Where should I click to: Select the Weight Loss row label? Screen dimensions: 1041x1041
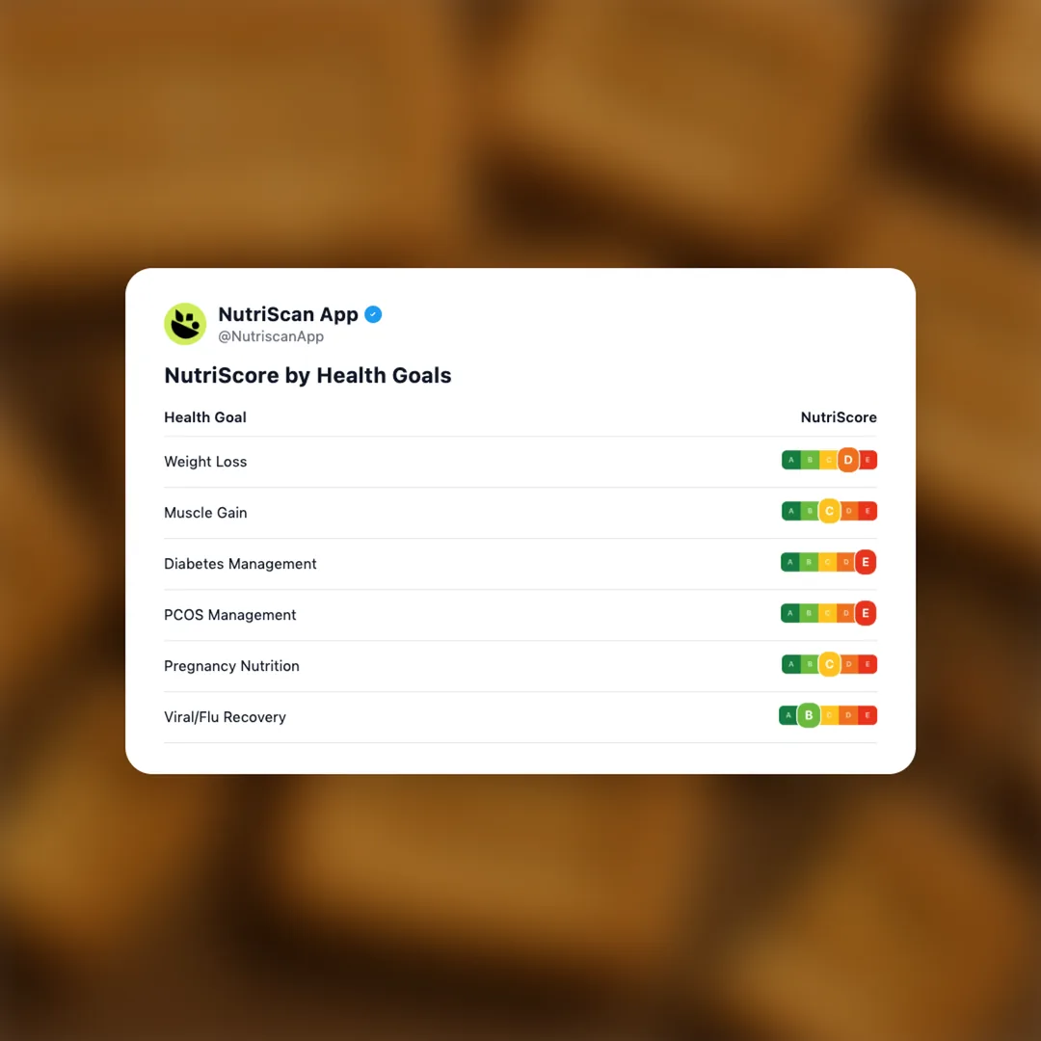(205, 462)
